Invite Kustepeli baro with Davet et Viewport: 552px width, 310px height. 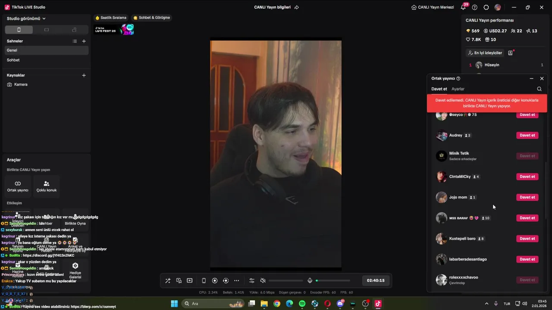click(527, 239)
